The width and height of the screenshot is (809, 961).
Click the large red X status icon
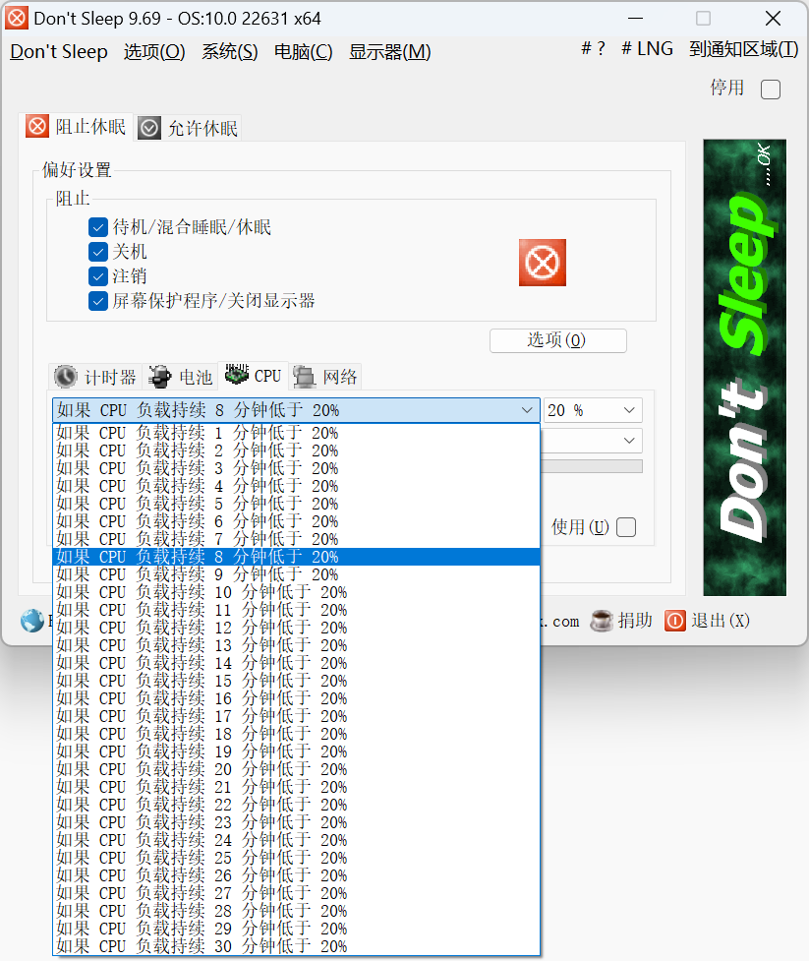tap(542, 263)
